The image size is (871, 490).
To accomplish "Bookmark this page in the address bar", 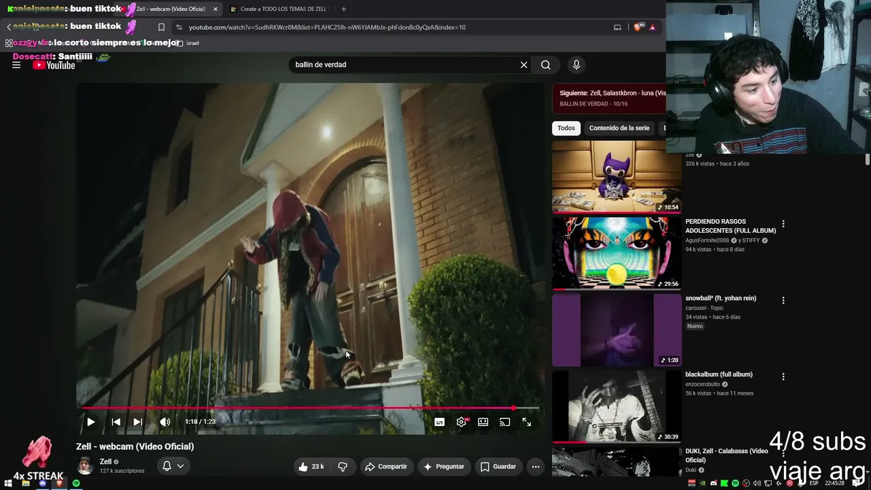I will (x=161, y=27).
